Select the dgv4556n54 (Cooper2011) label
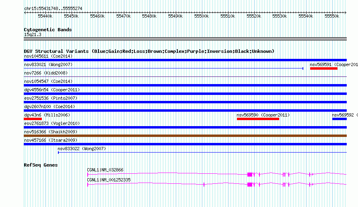Image resolution: width=358 pixels, height=207 pixels. tap(51, 90)
